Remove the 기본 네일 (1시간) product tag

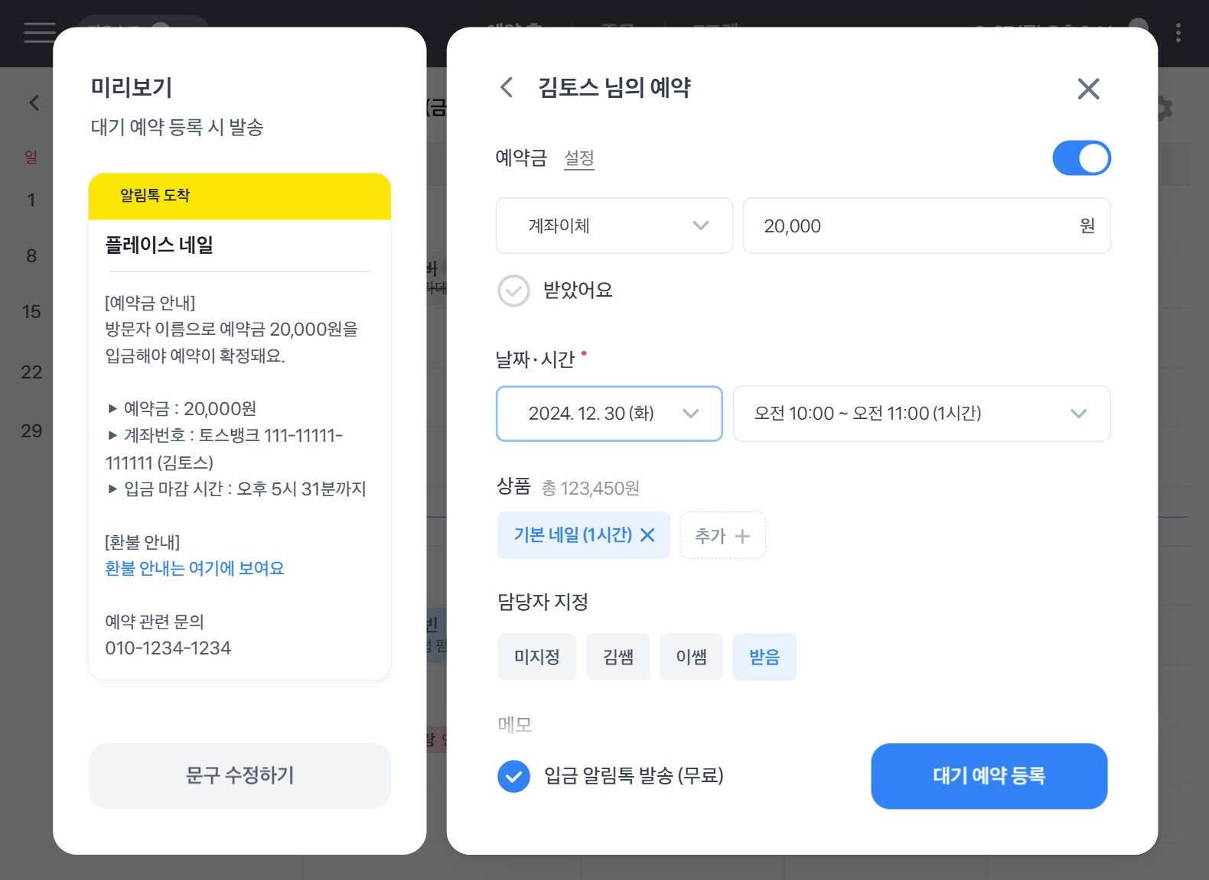(x=647, y=535)
